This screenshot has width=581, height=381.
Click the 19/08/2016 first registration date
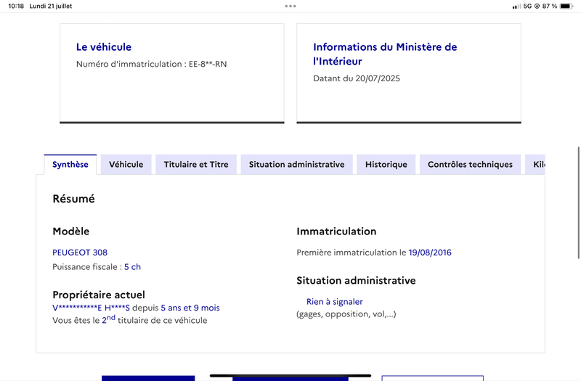click(430, 253)
